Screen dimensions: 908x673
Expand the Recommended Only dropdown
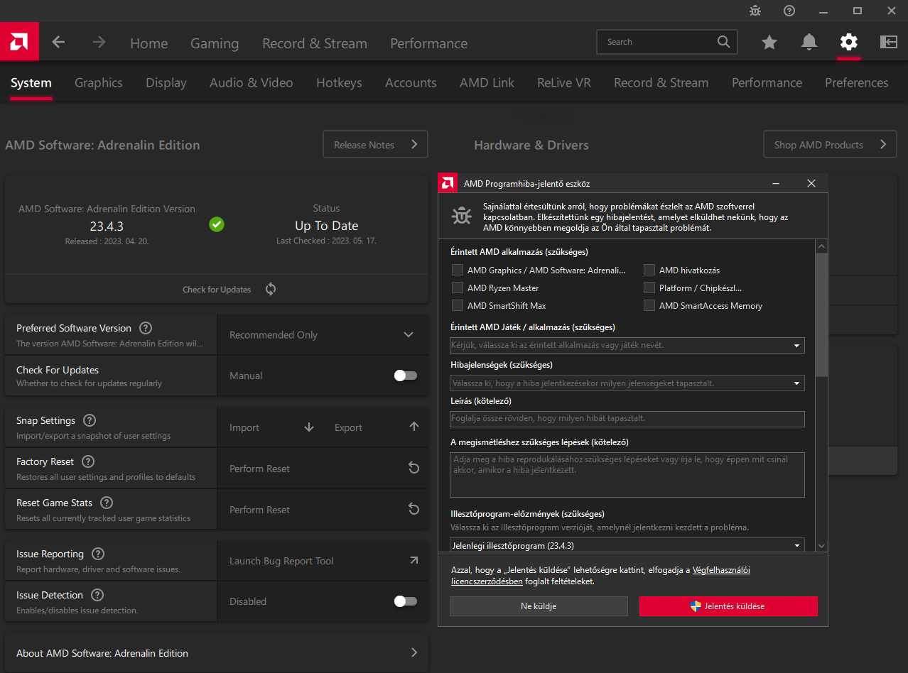323,335
